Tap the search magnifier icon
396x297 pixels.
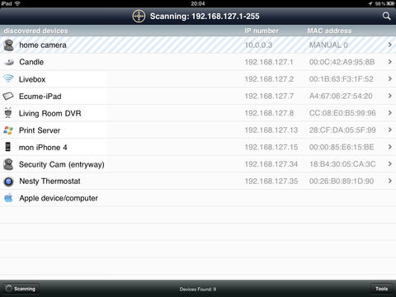coord(386,16)
